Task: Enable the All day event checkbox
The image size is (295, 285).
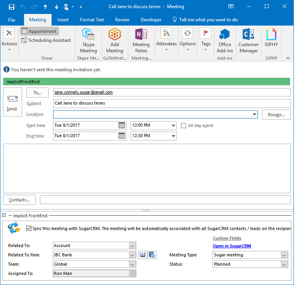Action: pyautogui.click(x=184, y=125)
